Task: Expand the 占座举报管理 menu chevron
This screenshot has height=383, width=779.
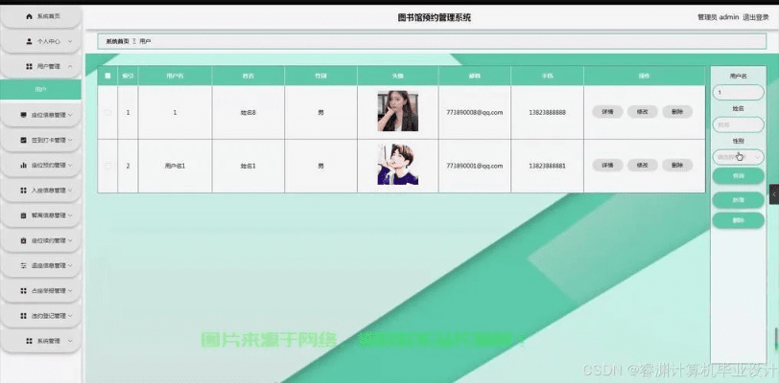Action: 70,291
